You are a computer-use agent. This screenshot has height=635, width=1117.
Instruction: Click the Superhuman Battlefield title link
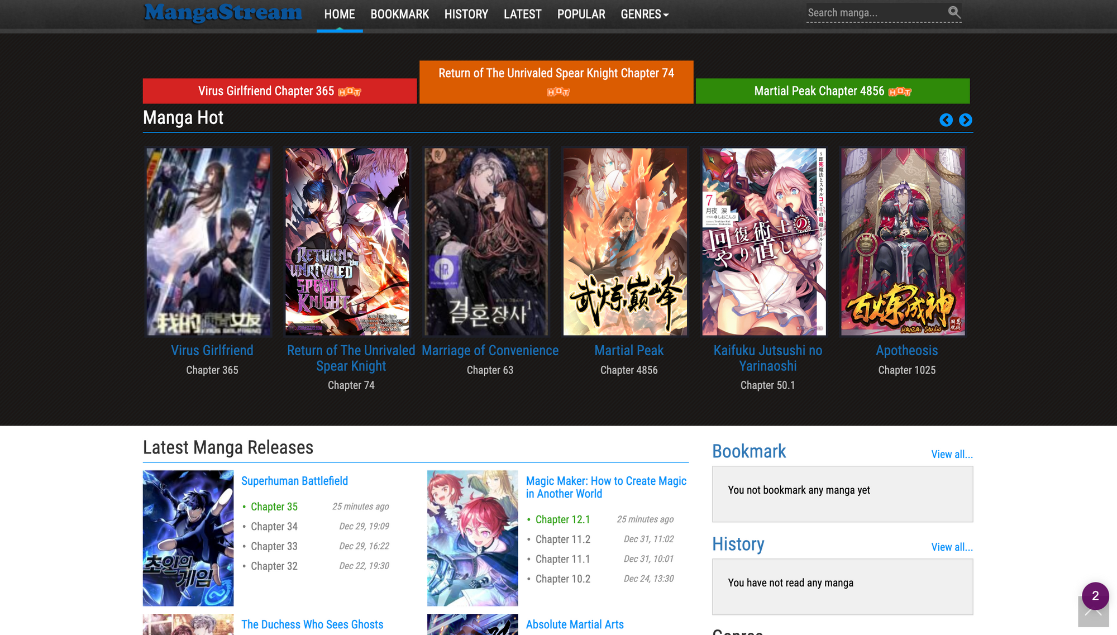[x=294, y=481]
